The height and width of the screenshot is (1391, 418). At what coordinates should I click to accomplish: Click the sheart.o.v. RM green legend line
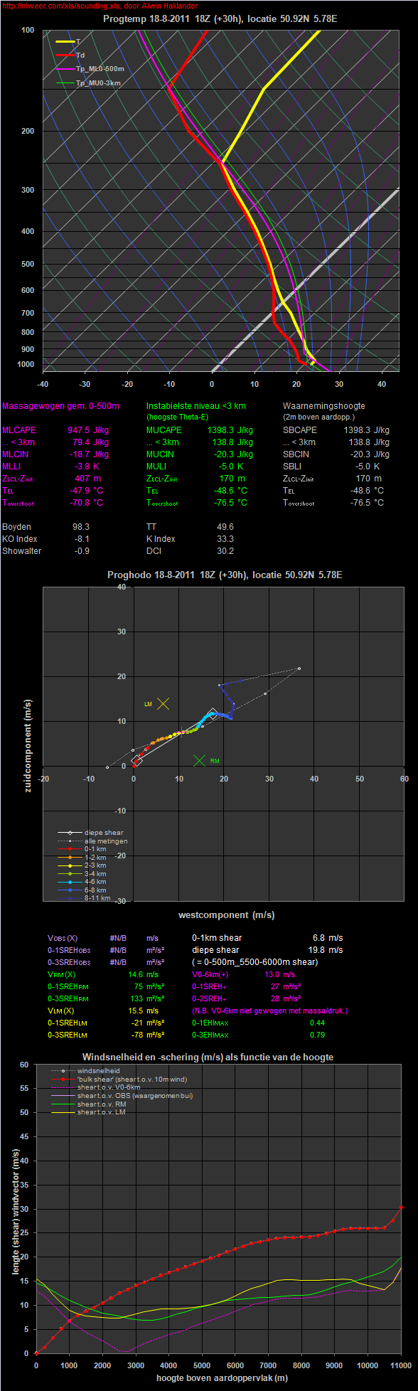[x=63, y=1104]
